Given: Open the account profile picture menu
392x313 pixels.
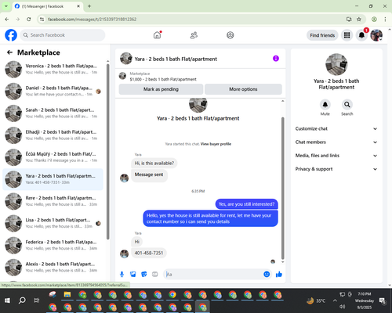Looking at the screenshot, I should coord(376,35).
